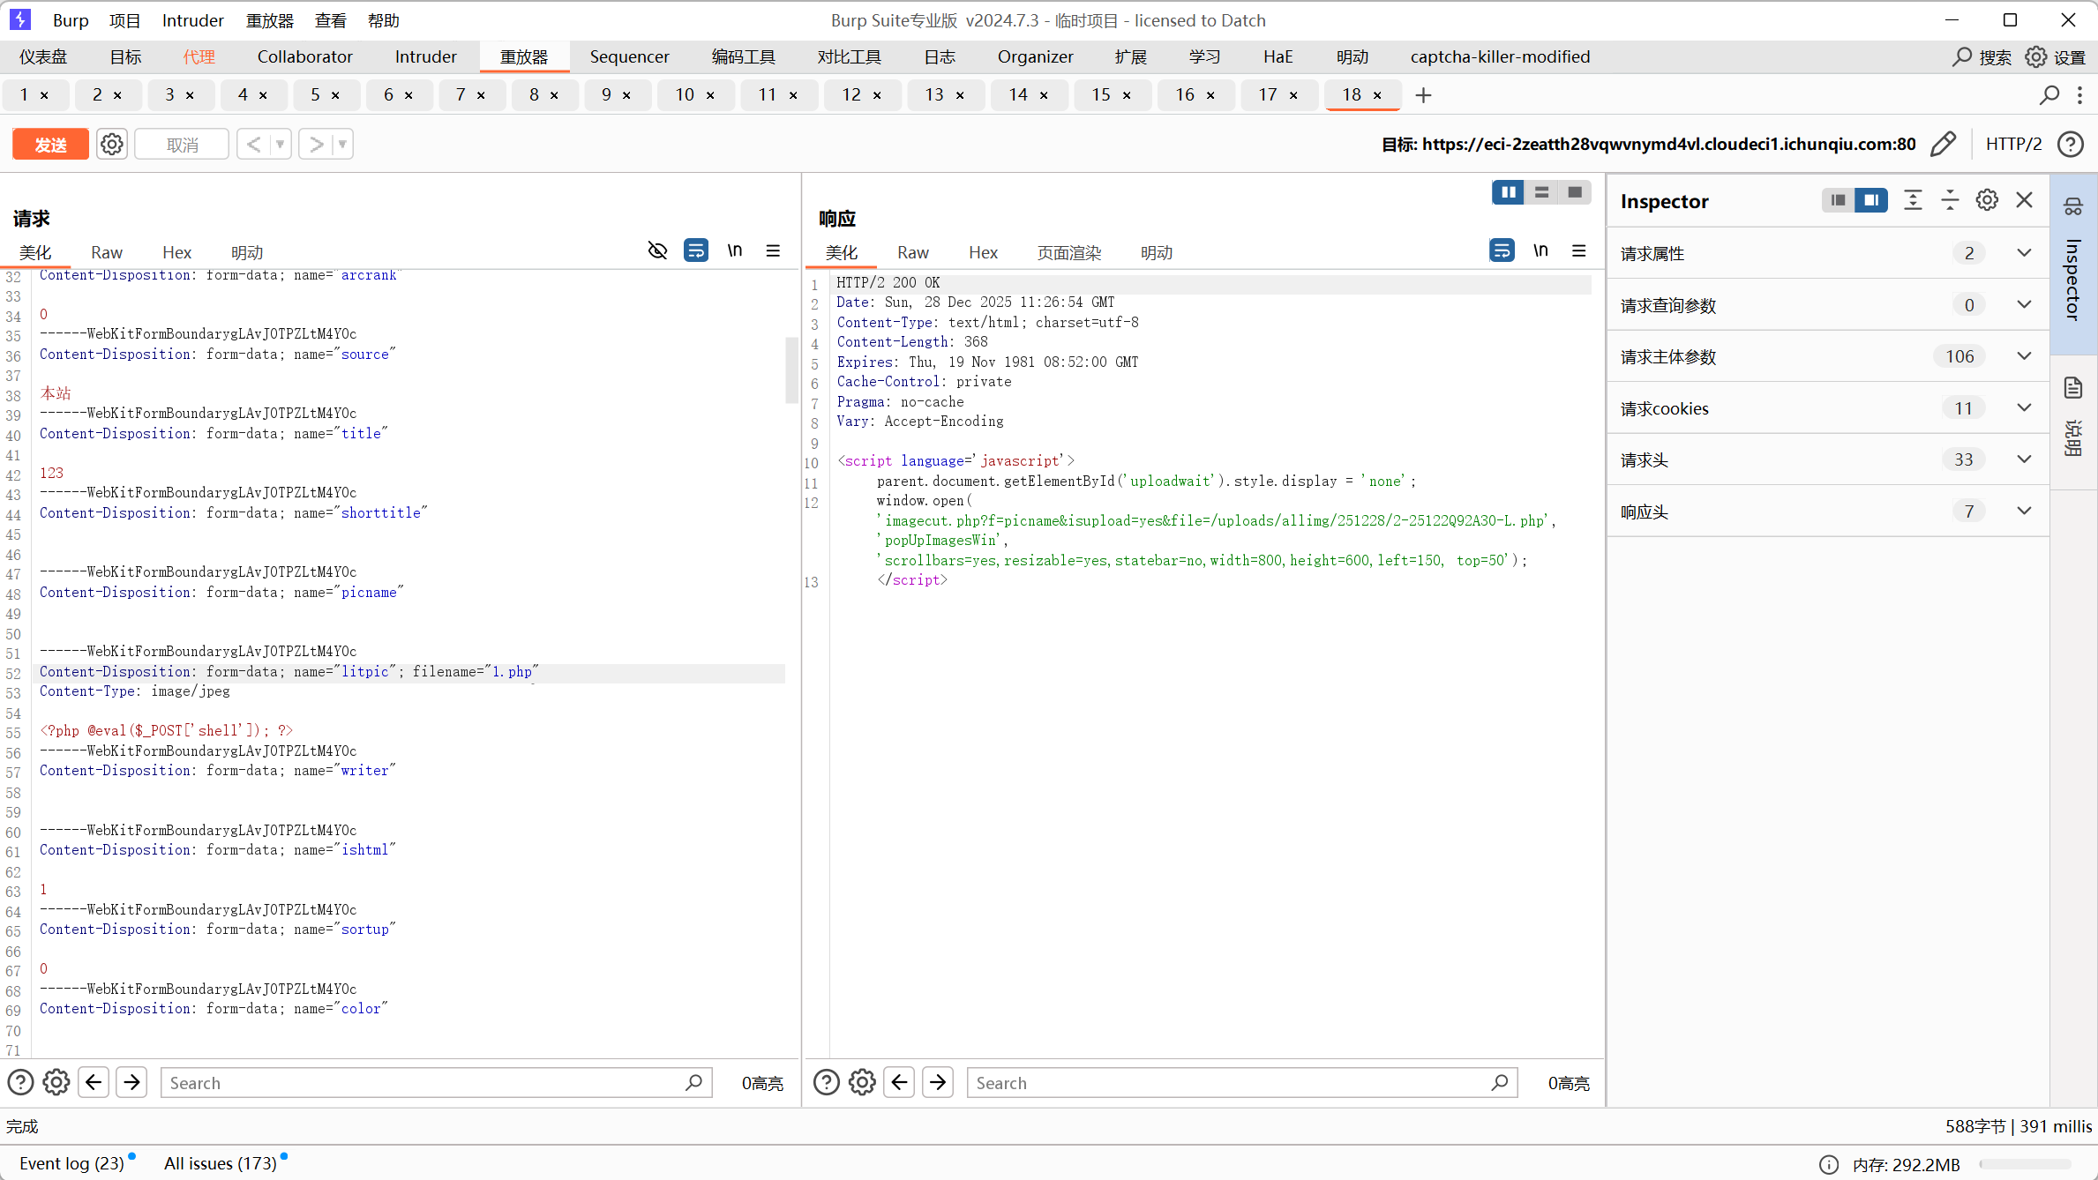This screenshot has width=2098, height=1180.
Task: Expand the 请求cookies section
Action: tap(2024, 408)
